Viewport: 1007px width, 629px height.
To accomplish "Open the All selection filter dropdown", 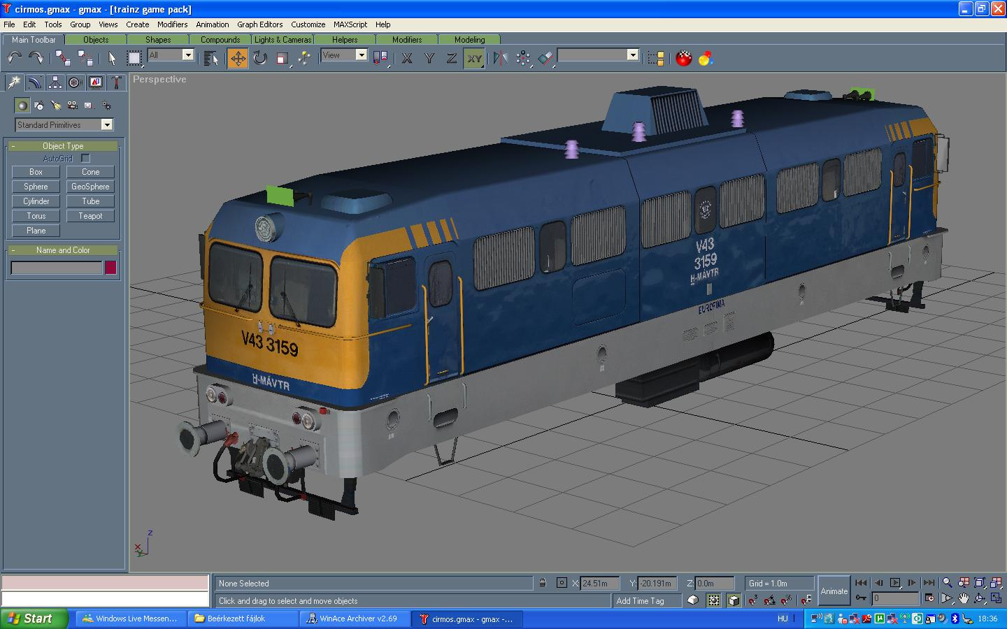I will click(x=171, y=55).
